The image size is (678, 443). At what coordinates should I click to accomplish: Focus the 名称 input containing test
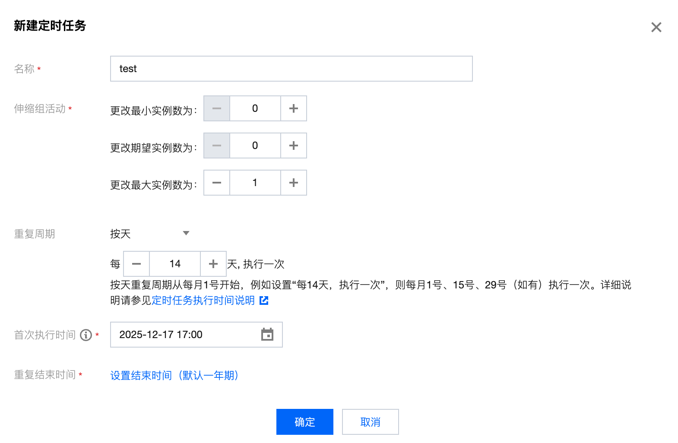291,69
